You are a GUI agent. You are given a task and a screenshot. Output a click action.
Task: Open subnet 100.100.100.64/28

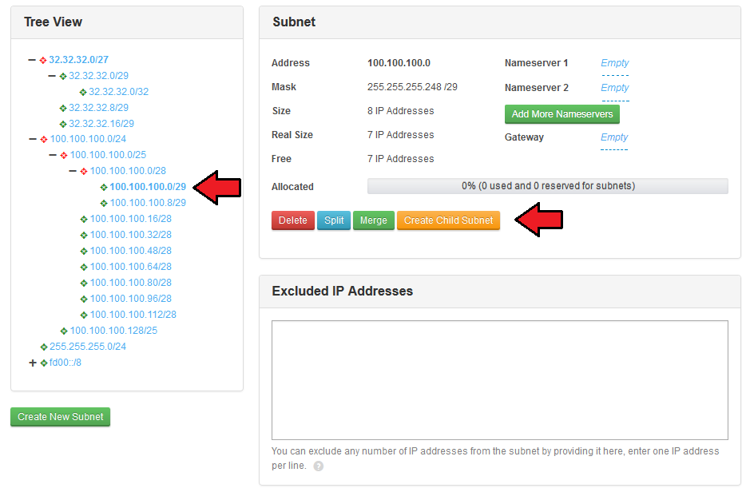click(130, 266)
